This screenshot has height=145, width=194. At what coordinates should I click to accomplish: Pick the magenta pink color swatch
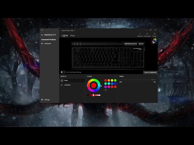(109, 87)
